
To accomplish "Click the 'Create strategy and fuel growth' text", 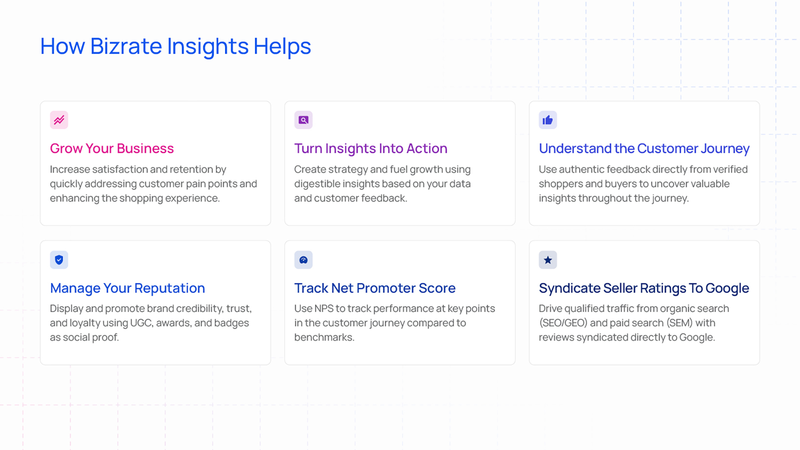I will tap(382, 184).
